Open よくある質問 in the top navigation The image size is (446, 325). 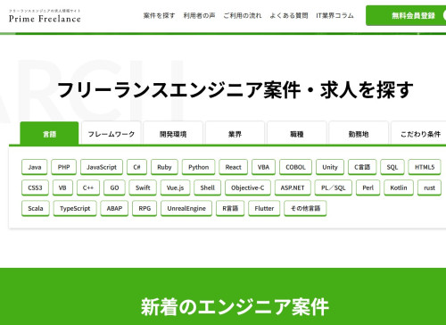pos(289,15)
